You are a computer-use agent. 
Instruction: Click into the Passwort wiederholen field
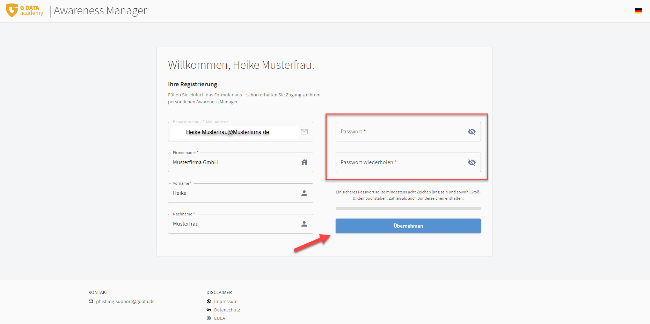(398, 162)
